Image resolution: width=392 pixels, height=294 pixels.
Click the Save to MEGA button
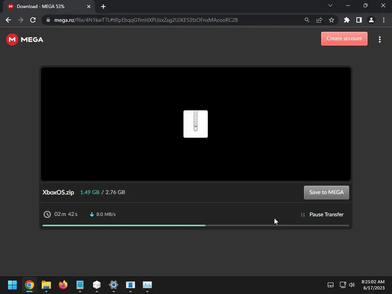pyautogui.click(x=326, y=192)
